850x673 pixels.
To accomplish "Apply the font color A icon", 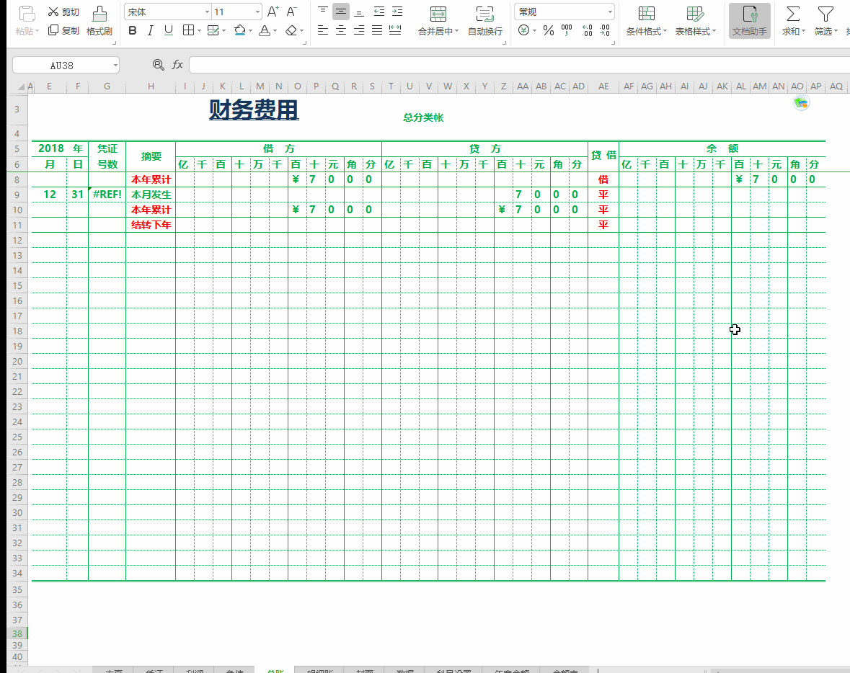I will coord(265,30).
